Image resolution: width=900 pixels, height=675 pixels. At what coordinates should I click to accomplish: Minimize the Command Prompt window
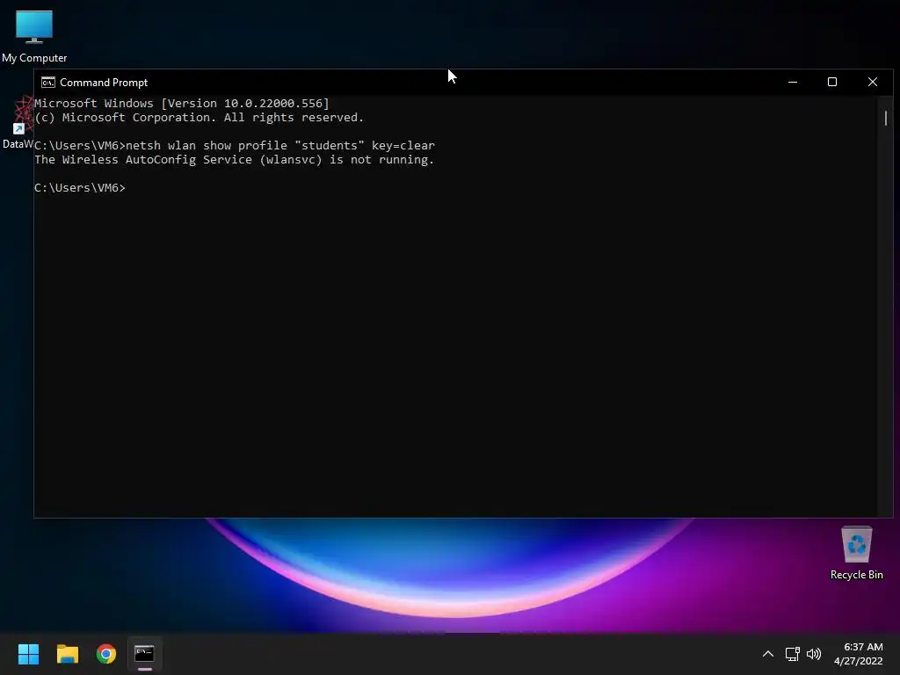(793, 82)
